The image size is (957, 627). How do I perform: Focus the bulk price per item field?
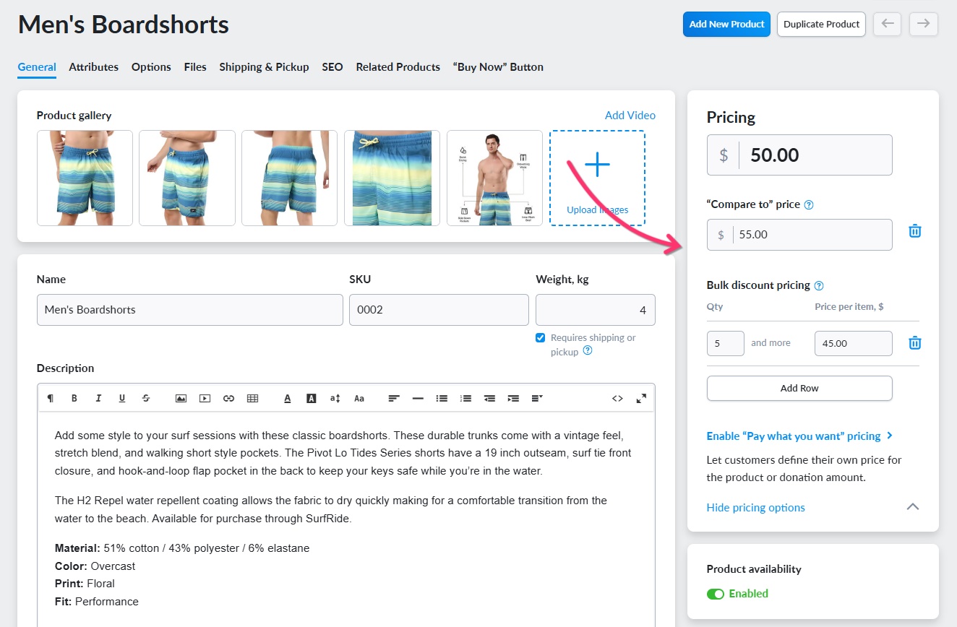(854, 343)
